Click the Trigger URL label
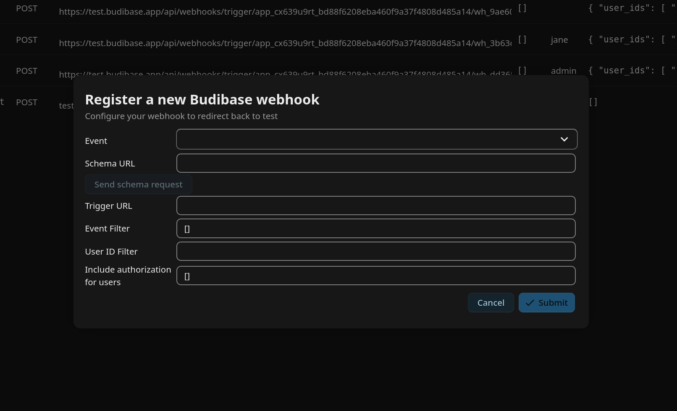677x411 pixels. (108, 206)
